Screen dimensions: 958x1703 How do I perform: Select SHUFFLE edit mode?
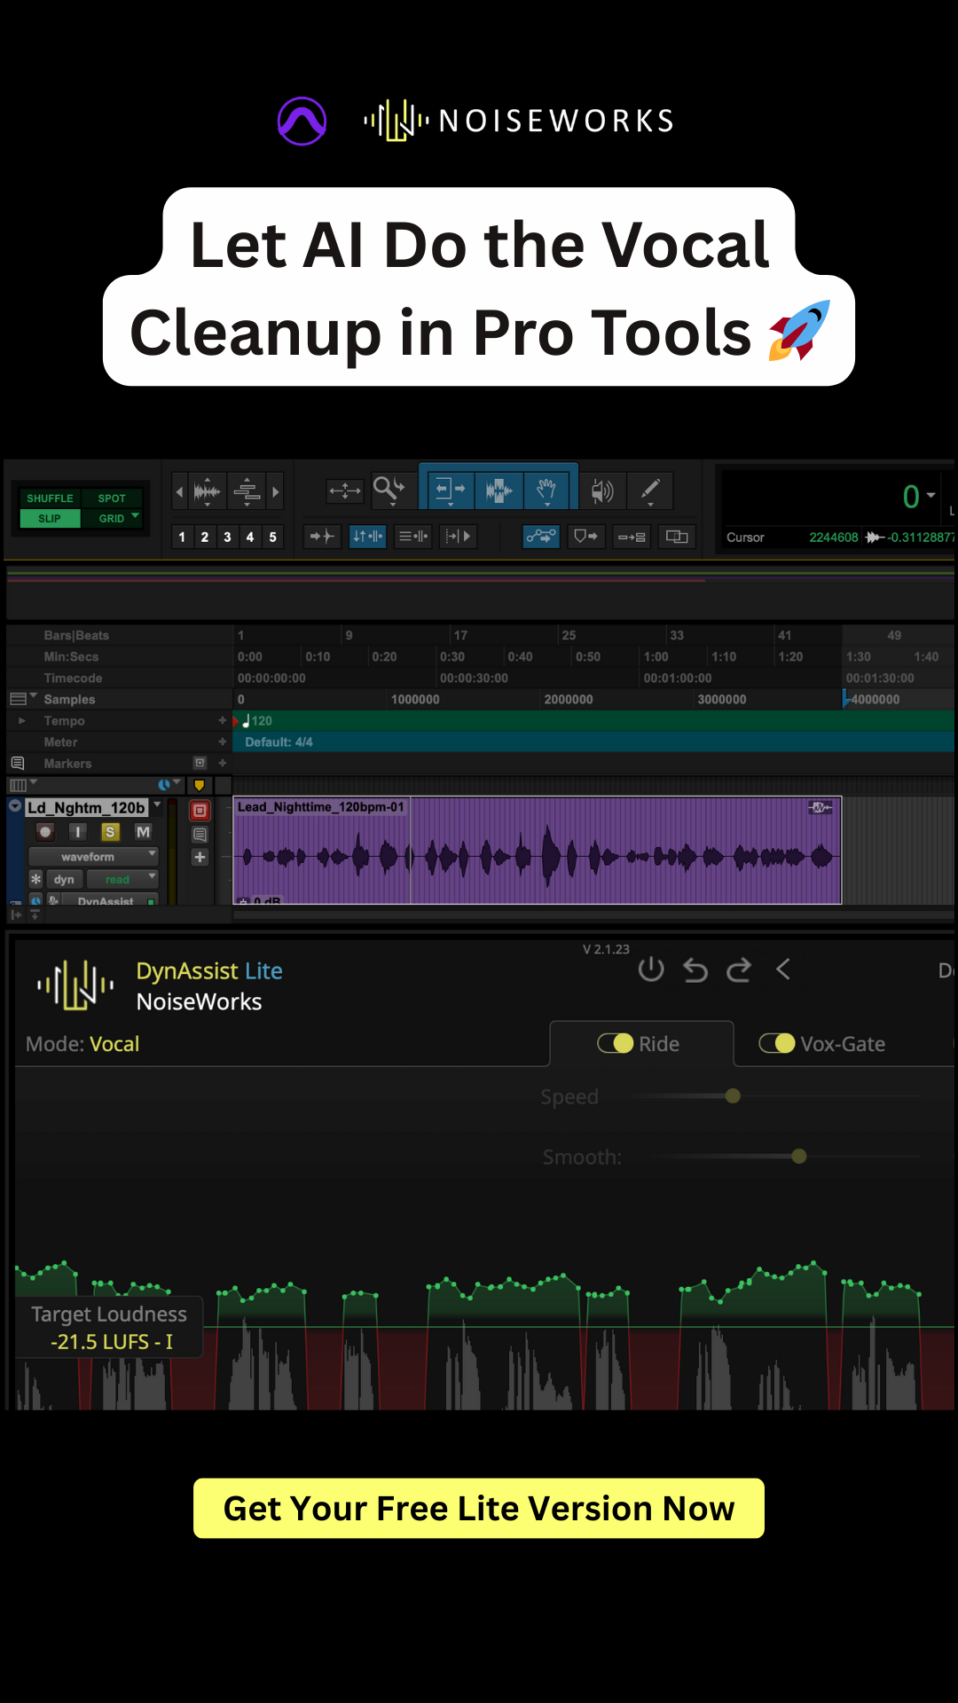pyautogui.click(x=50, y=498)
